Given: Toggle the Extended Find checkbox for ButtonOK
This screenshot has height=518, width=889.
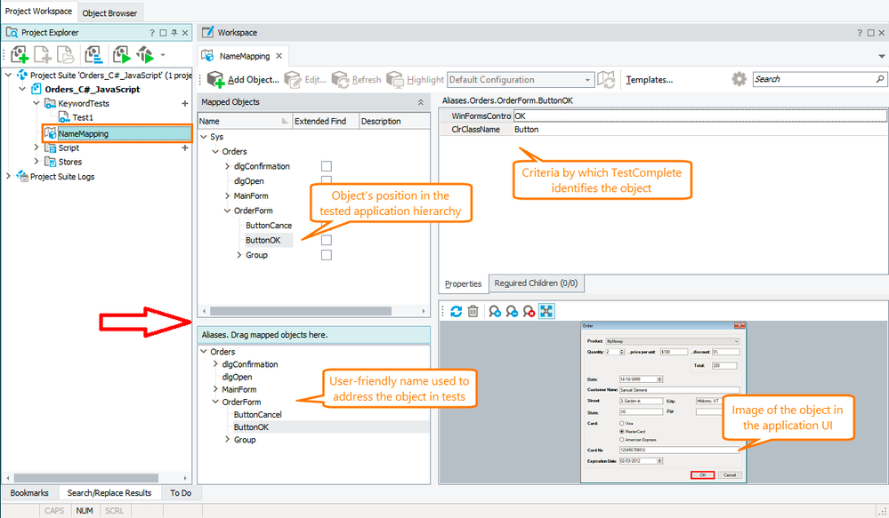Looking at the screenshot, I should [327, 241].
